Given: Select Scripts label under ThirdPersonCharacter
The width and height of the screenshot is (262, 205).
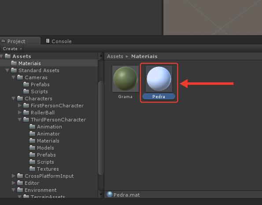Looking at the screenshot, I should pyautogui.click(x=45, y=162).
